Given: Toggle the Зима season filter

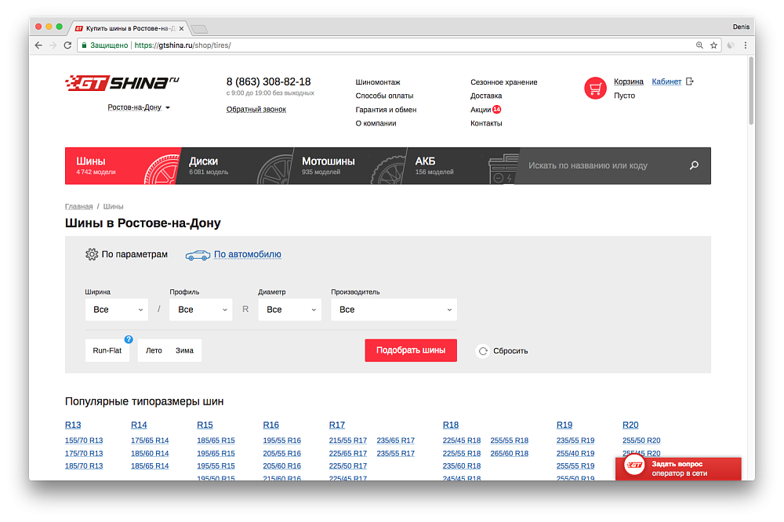Looking at the screenshot, I should tap(184, 350).
